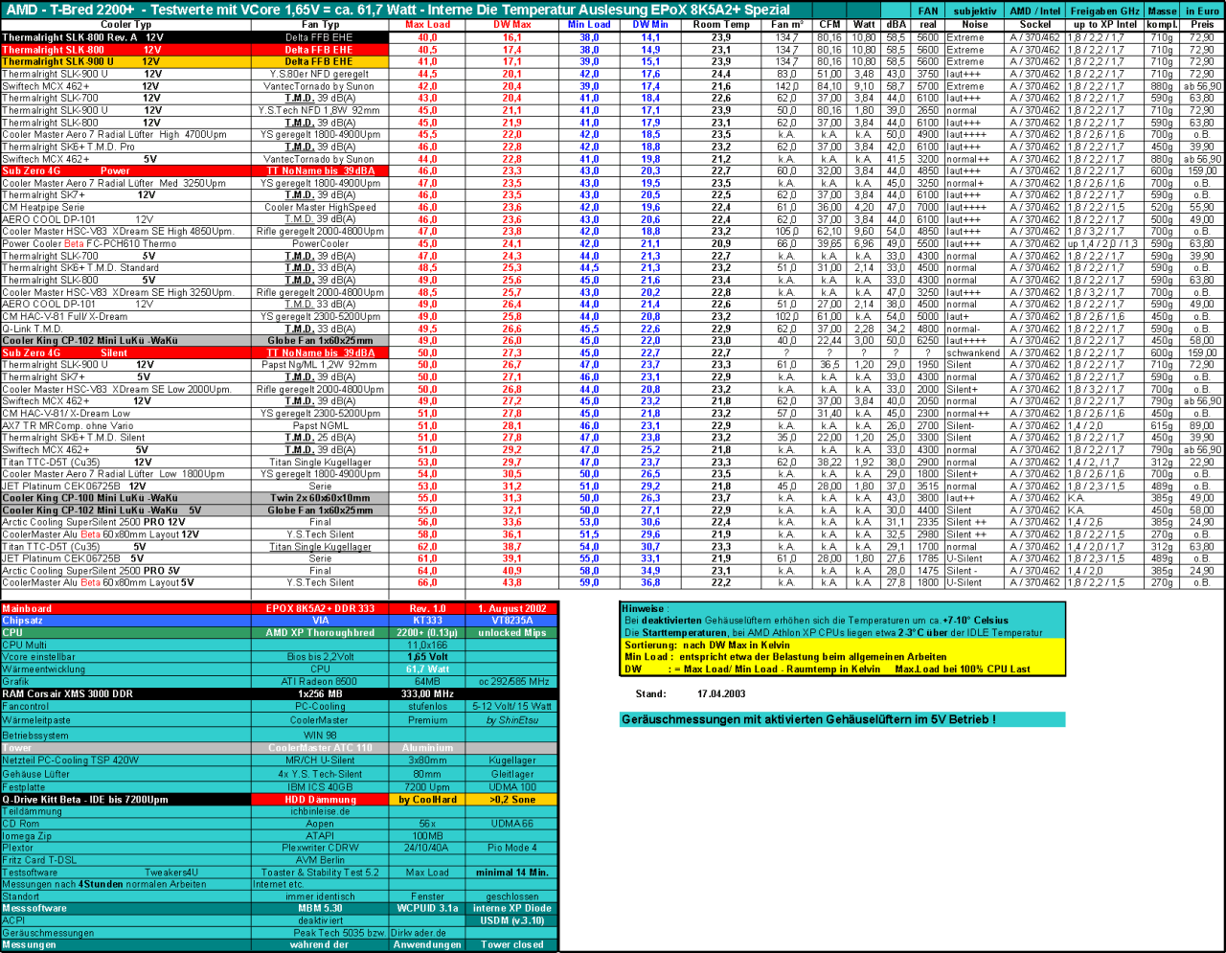This screenshot has height=953, width=1226.
Task: Select the price cell '89,00'
Action: (1202, 425)
